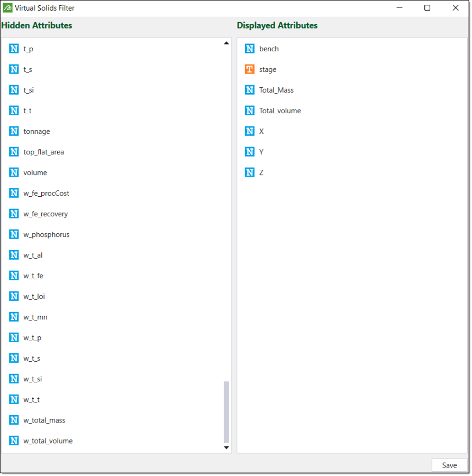
Task: Click the N icon next to w_t_al
Action: point(14,255)
